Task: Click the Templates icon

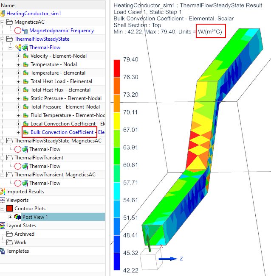Action: pos(3,251)
